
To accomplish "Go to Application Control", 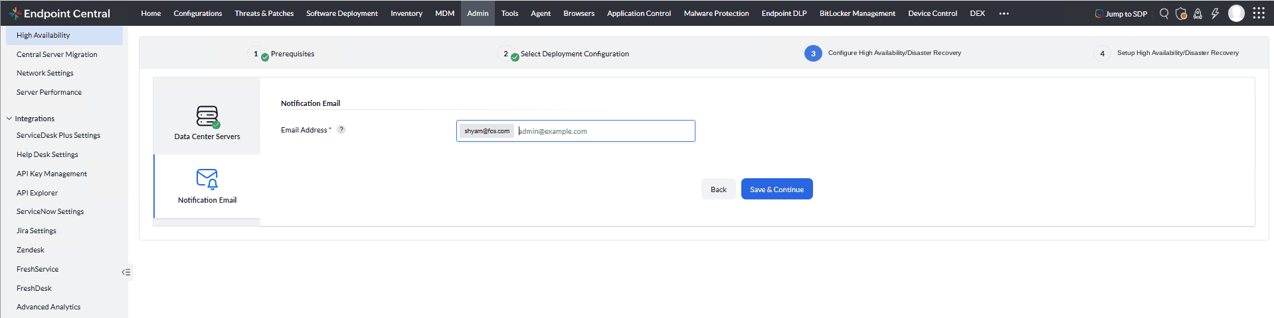I will [x=639, y=13].
